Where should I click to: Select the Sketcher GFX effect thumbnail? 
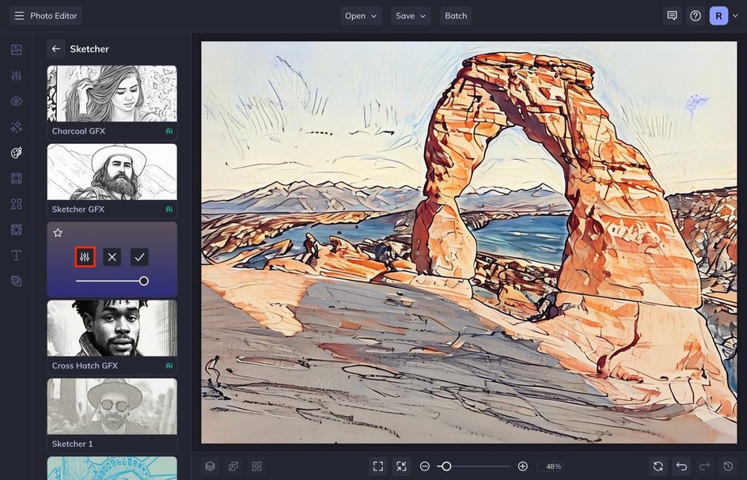click(x=112, y=172)
